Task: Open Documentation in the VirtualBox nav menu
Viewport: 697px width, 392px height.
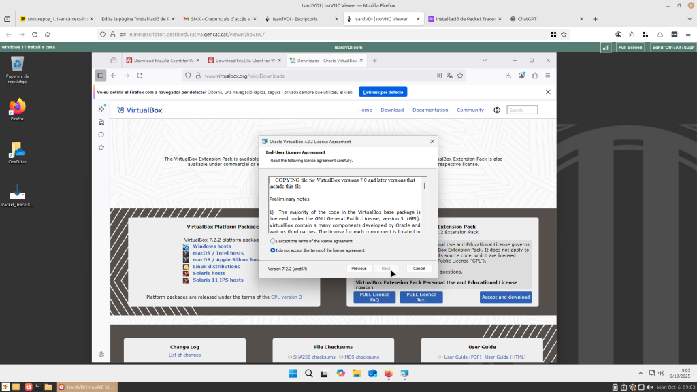Action: 430,110
